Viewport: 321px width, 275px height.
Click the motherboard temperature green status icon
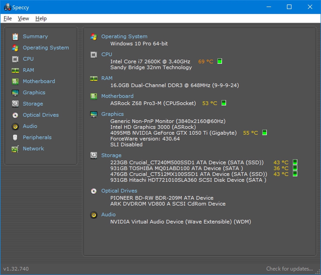(x=224, y=103)
